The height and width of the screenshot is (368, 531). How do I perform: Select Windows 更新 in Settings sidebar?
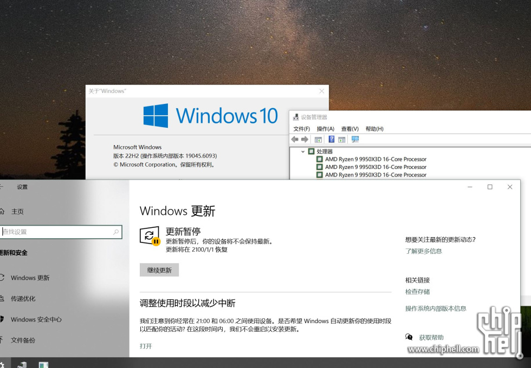[x=30, y=278]
